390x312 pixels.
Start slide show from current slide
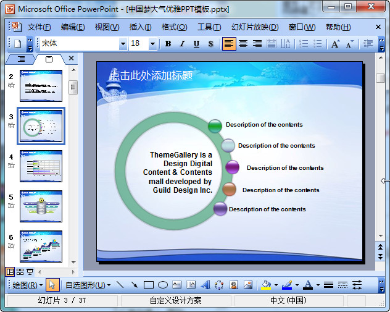pyautogui.click(x=30, y=272)
